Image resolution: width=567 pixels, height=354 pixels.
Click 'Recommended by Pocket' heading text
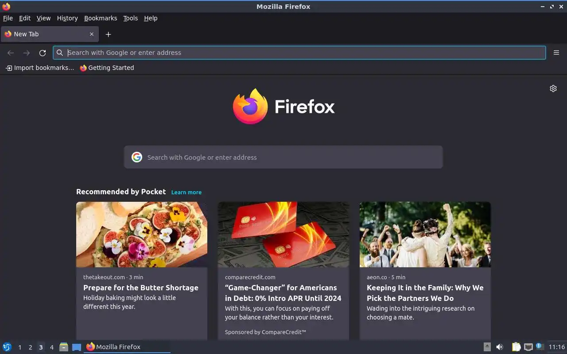pos(121,192)
